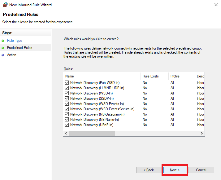Toggle Network Discovery (SSDP-In) checkbox
This screenshot has width=221, height=180.
tap(67, 99)
